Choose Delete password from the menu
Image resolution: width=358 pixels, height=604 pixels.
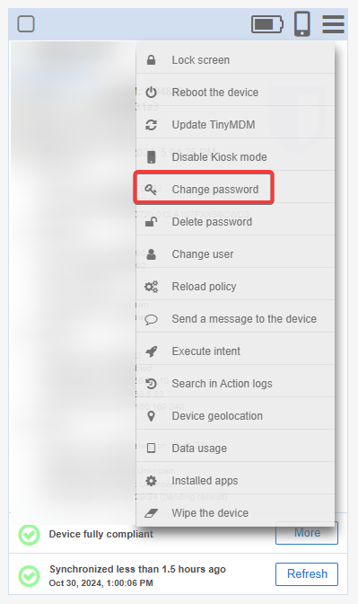235,222
